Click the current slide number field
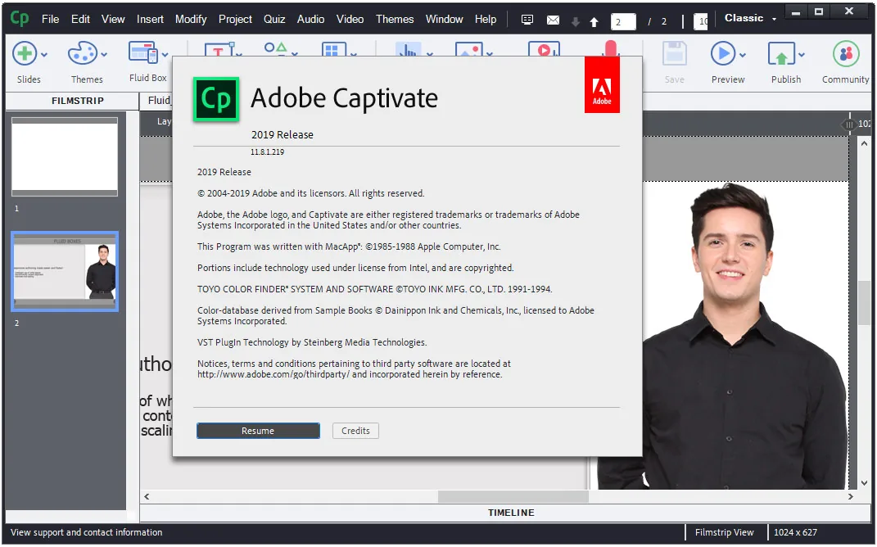 click(623, 22)
